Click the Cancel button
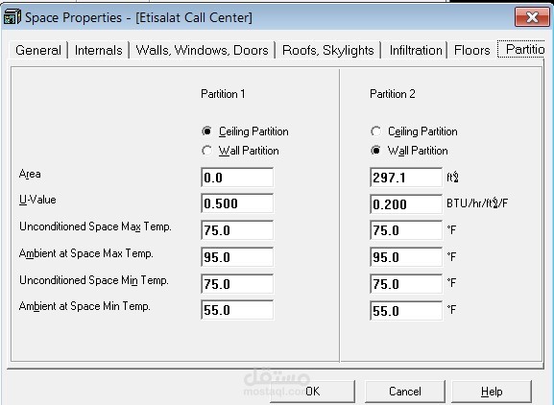Viewport: 554px width, 405px height. click(x=405, y=392)
